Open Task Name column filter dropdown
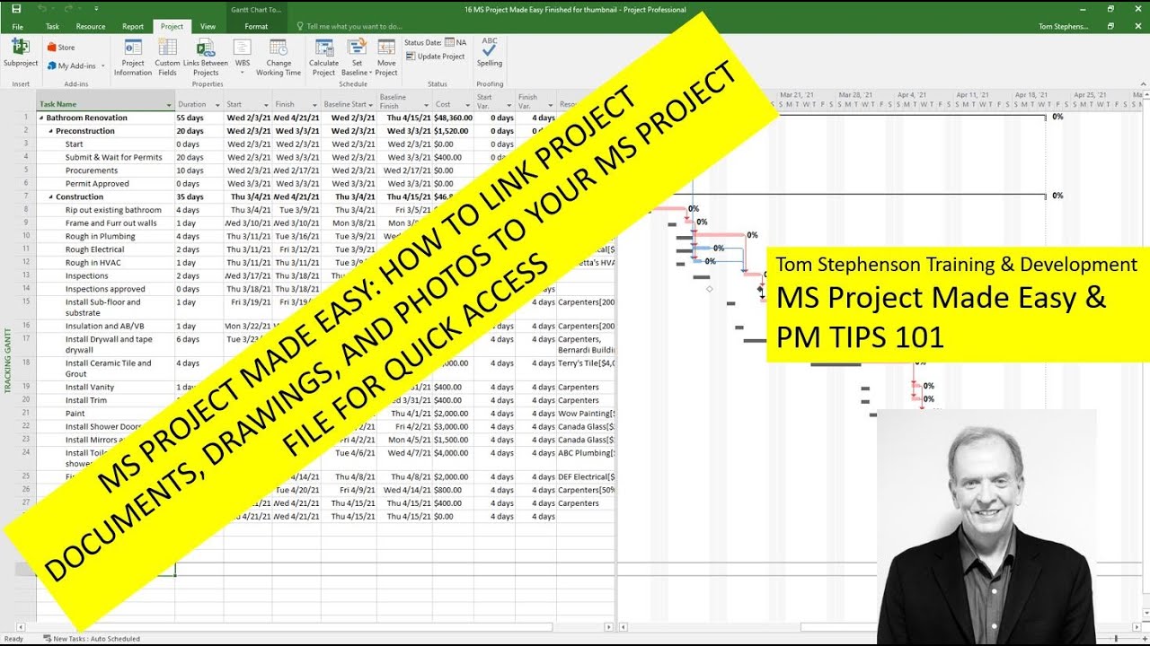The height and width of the screenshot is (646, 1150). click(x=169, y=105)
